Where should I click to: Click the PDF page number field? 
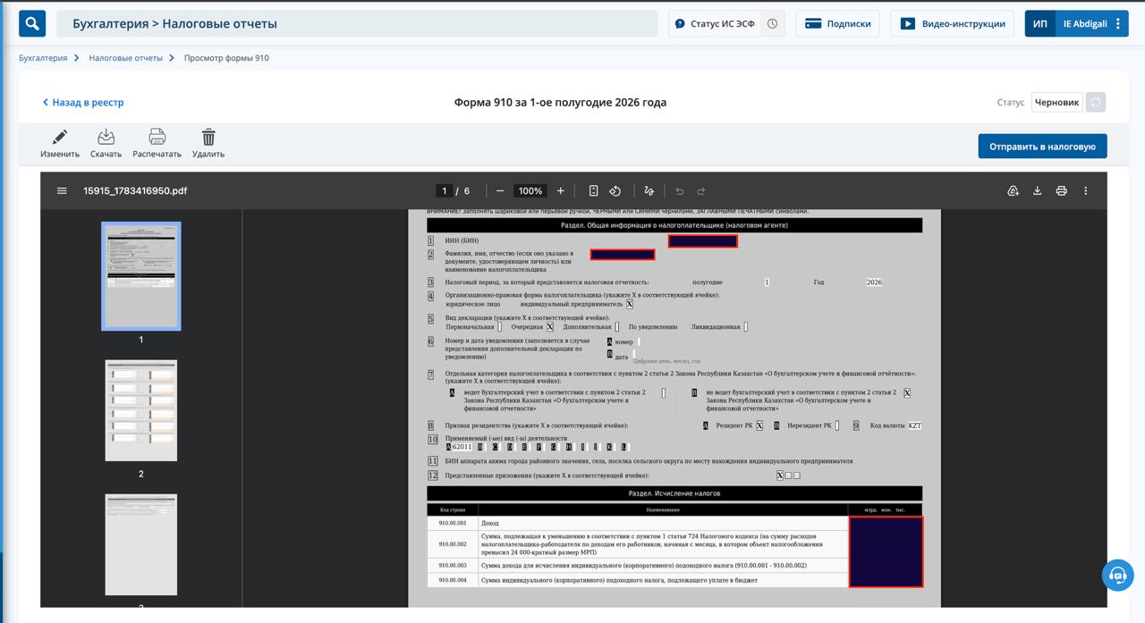coord(444,190)
